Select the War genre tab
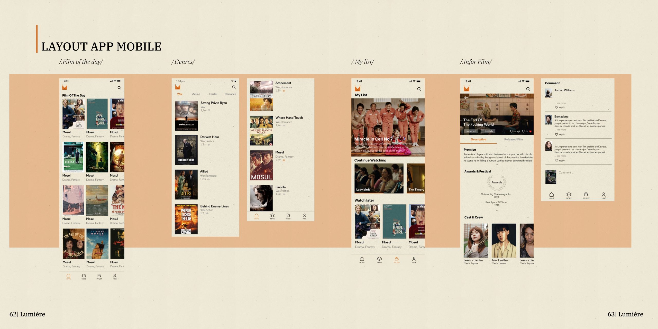This screenshot has width=658, height=329. (x=180, y=94)
